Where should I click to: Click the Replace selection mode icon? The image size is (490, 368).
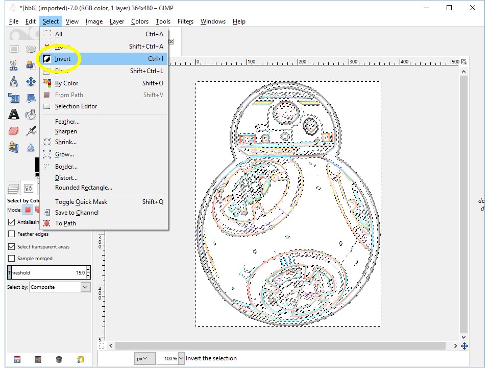pyautogui.click(x=28, y=210)
